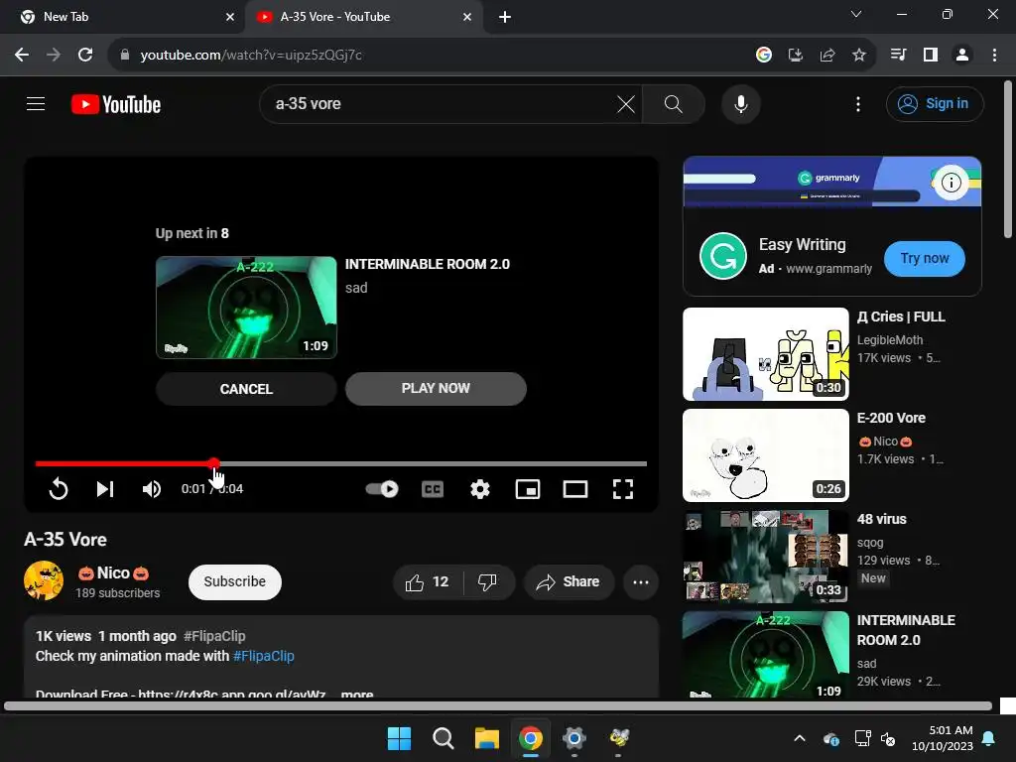This screenshot has height=762, width=1016.
Task: Click the Grammarly ad info icon
Action: [951, 183]
